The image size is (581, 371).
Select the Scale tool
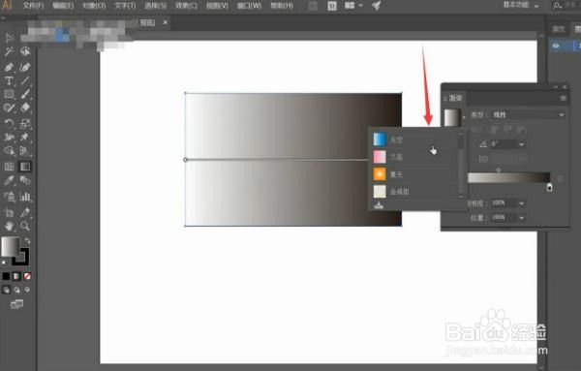tap(25, 123)
